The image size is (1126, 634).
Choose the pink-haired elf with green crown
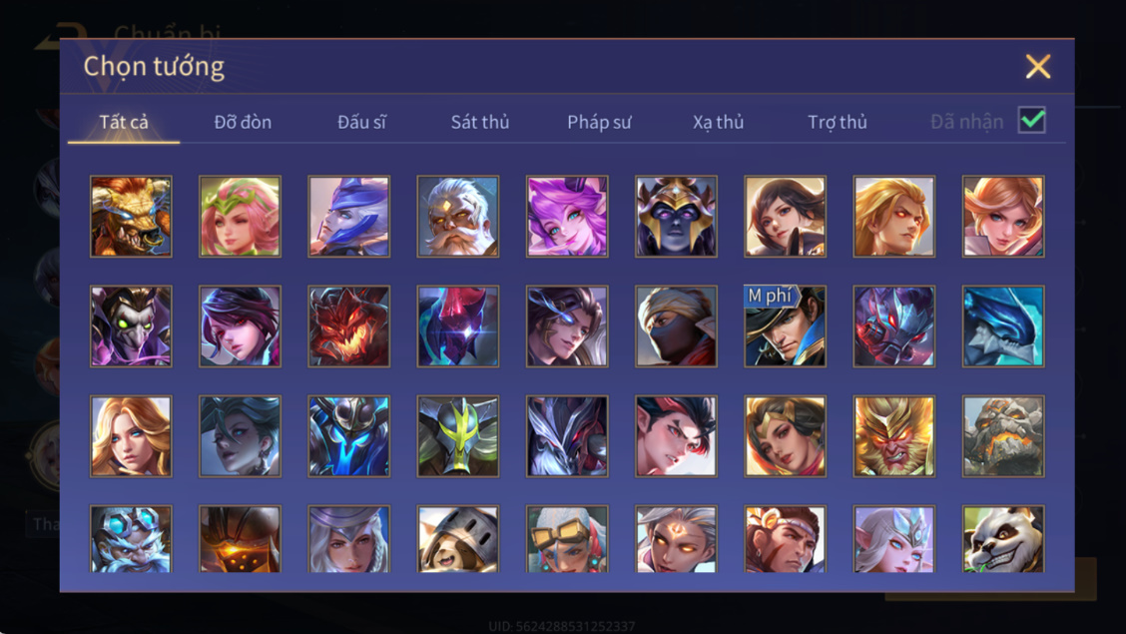click(240, 216)
